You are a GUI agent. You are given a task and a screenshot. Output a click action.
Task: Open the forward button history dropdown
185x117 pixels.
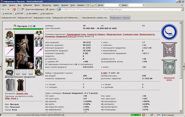click(x=11, y=9)
